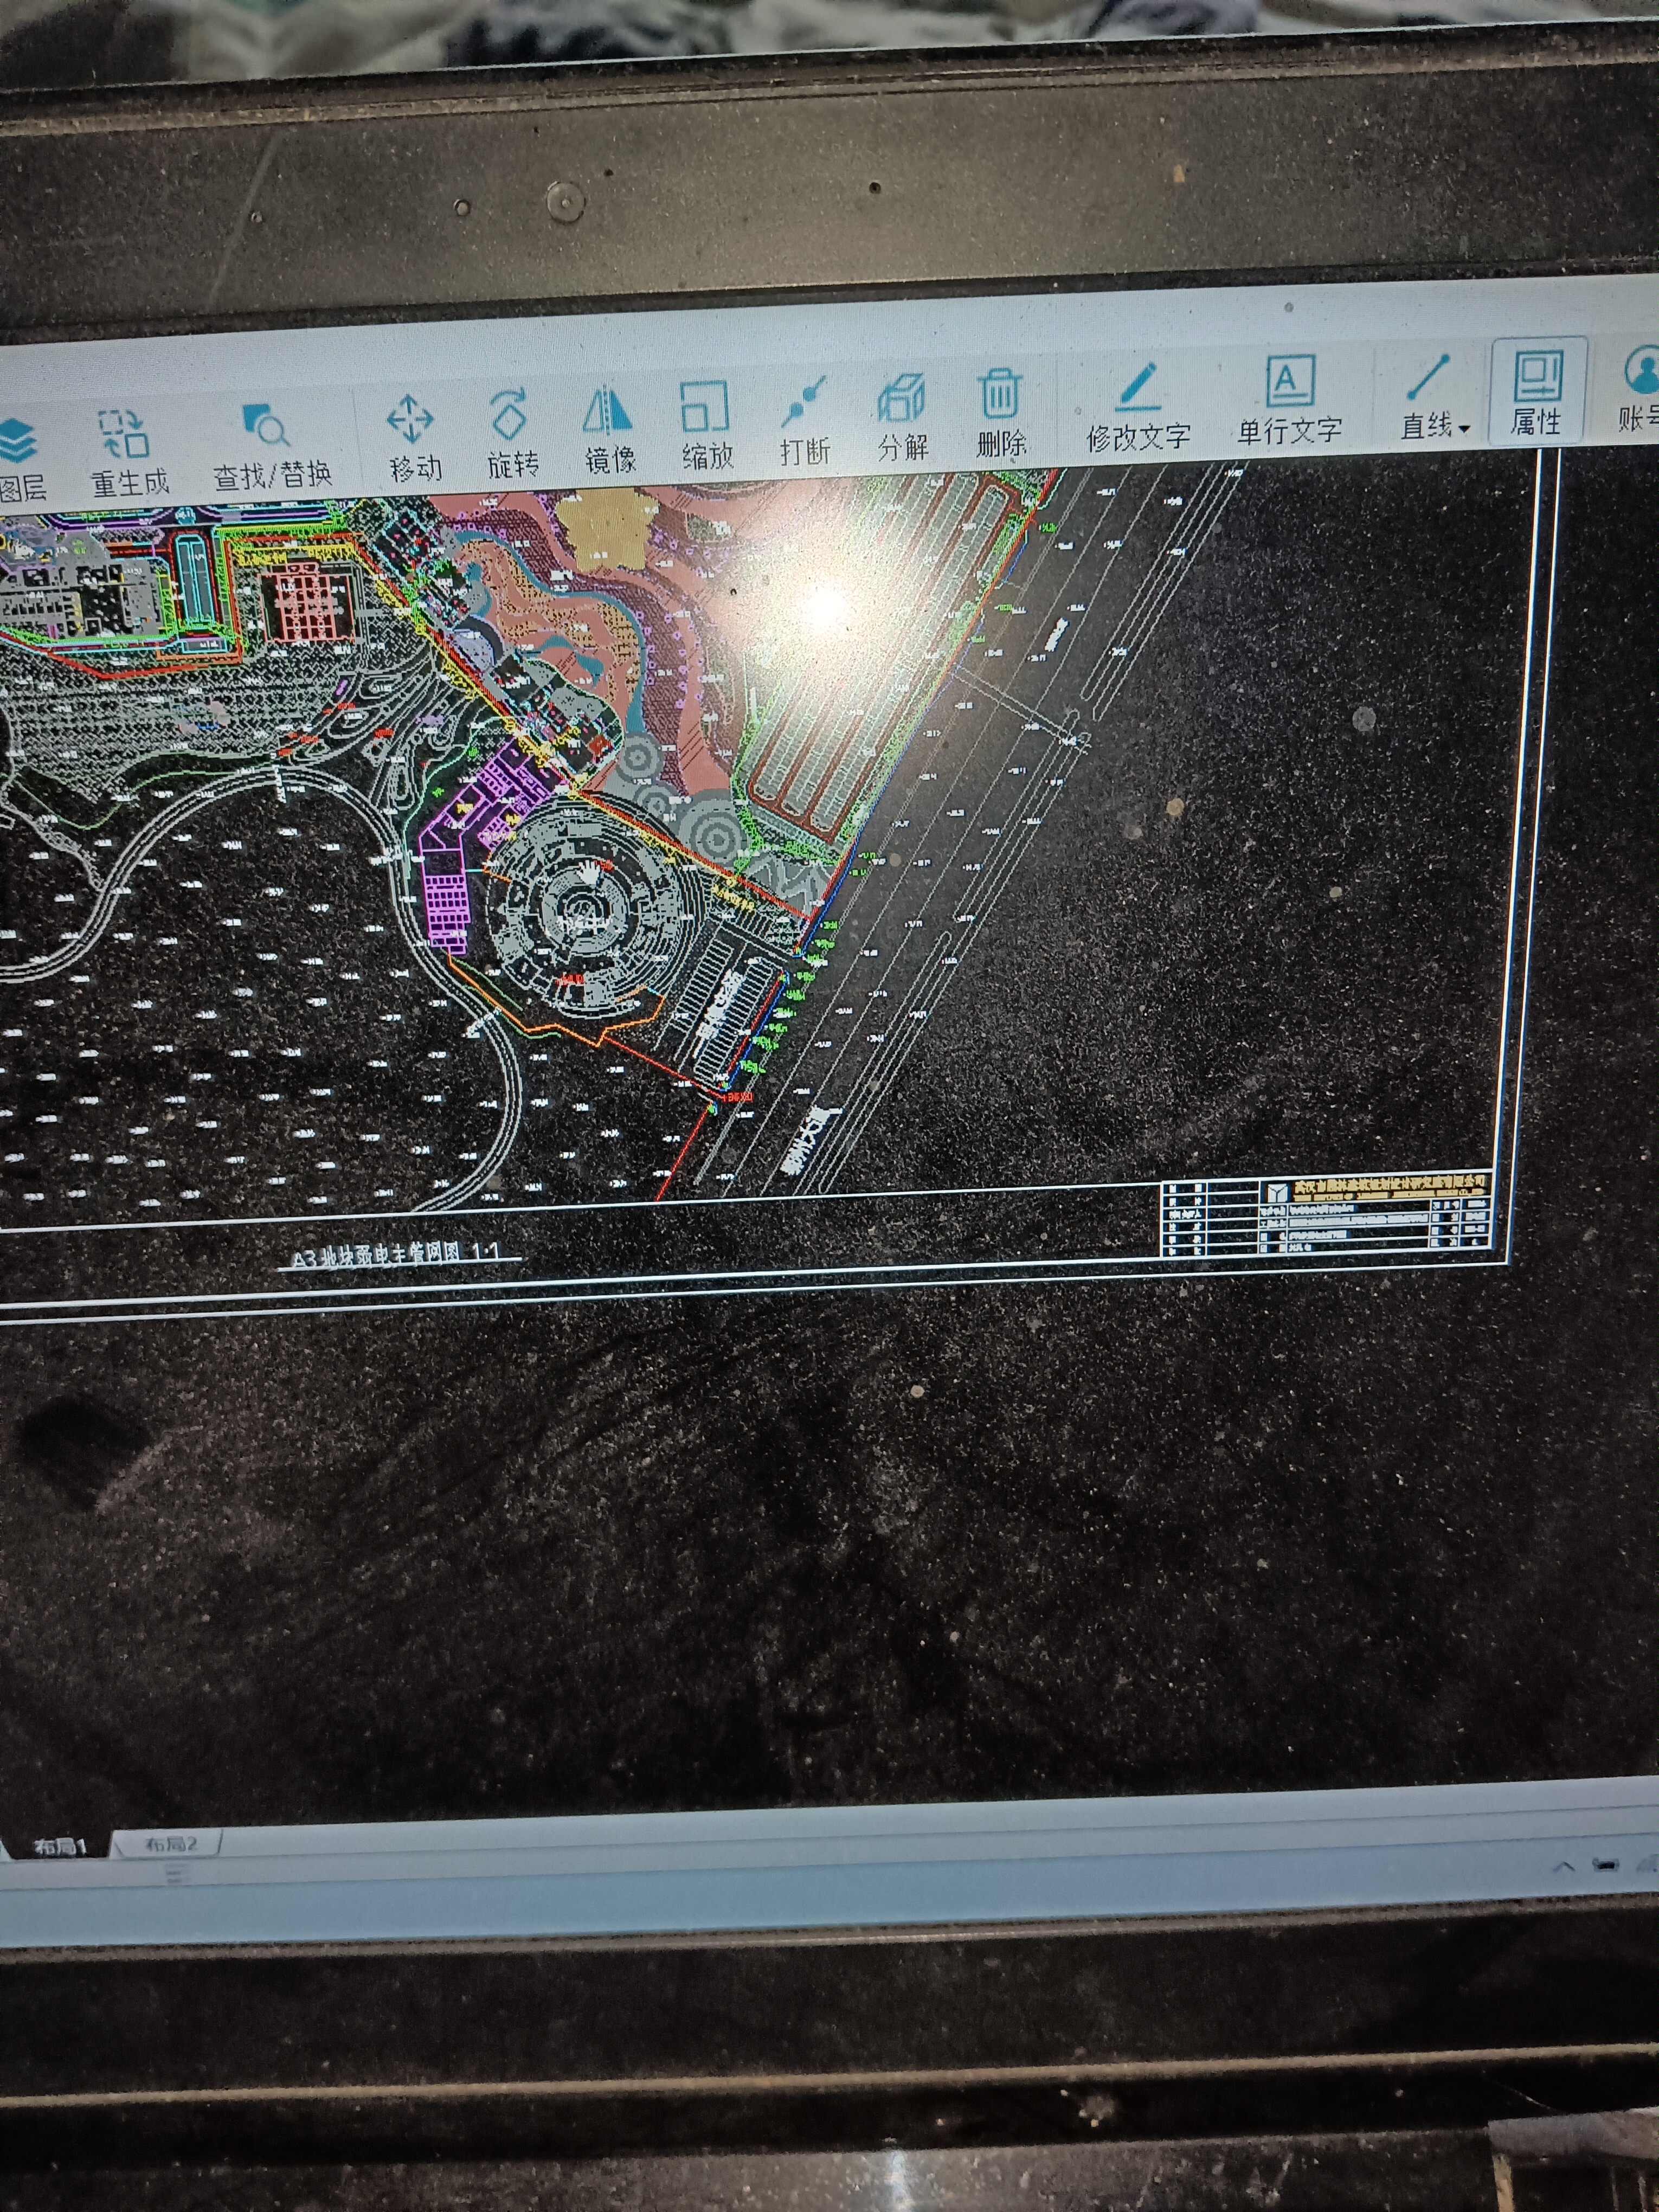
Task: Select the 镜像 mirror tool
Action: coord(609,429)
